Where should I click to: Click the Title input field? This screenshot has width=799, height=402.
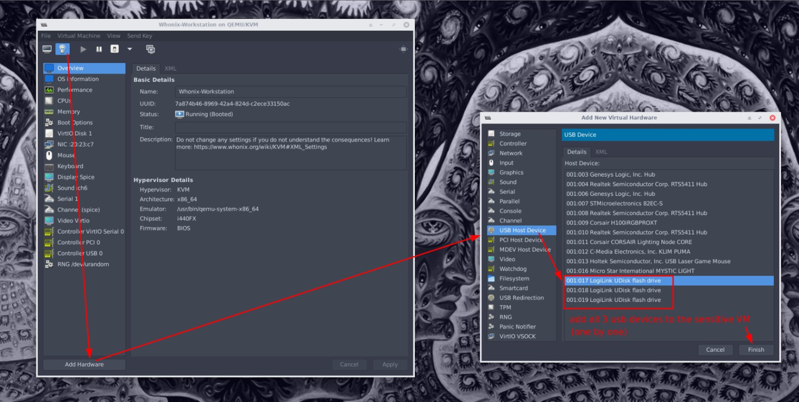pos(291,127)
